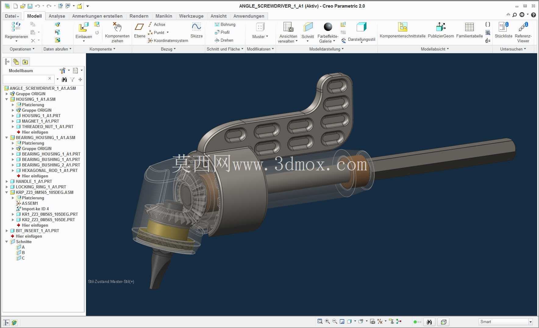Click the Koordinatensystem tool
539x328 pixels.
[168, 40]
